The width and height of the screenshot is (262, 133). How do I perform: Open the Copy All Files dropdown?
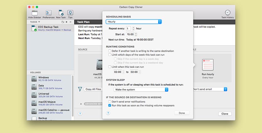coord(93,89)
